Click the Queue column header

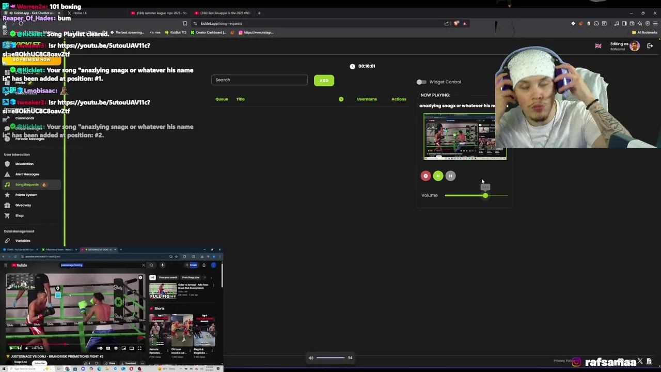(222, 99)
